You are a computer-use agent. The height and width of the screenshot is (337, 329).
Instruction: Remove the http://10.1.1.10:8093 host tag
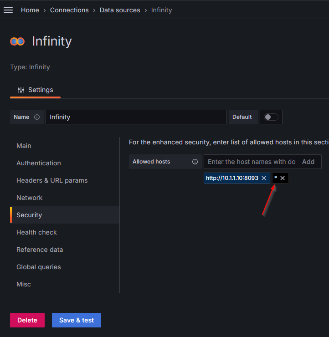(264, 178)
